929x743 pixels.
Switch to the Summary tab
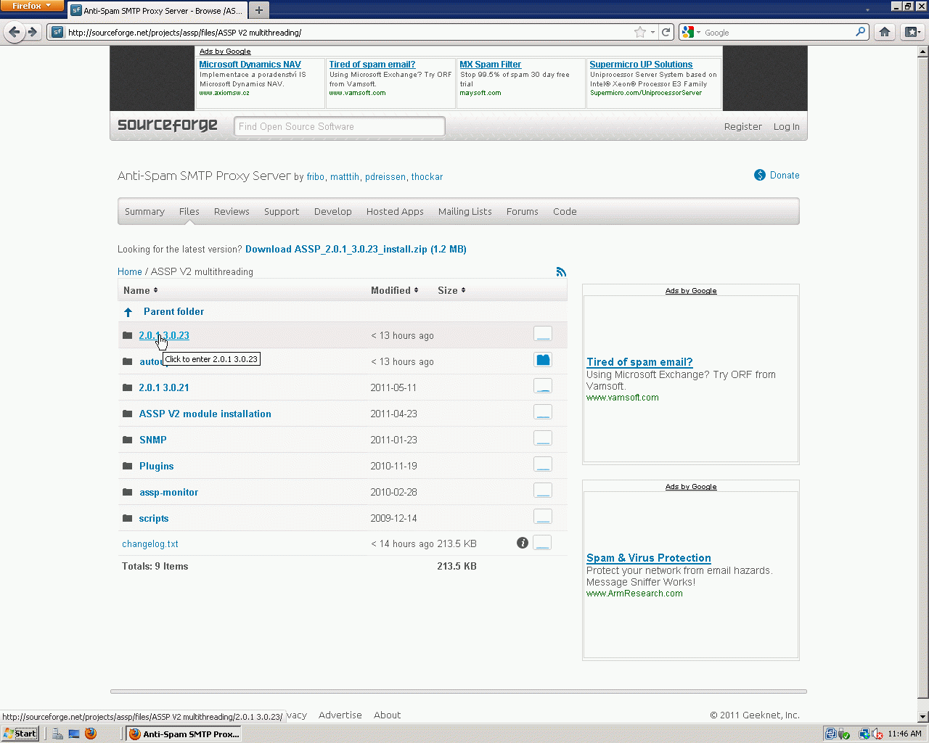click(144, 212)
